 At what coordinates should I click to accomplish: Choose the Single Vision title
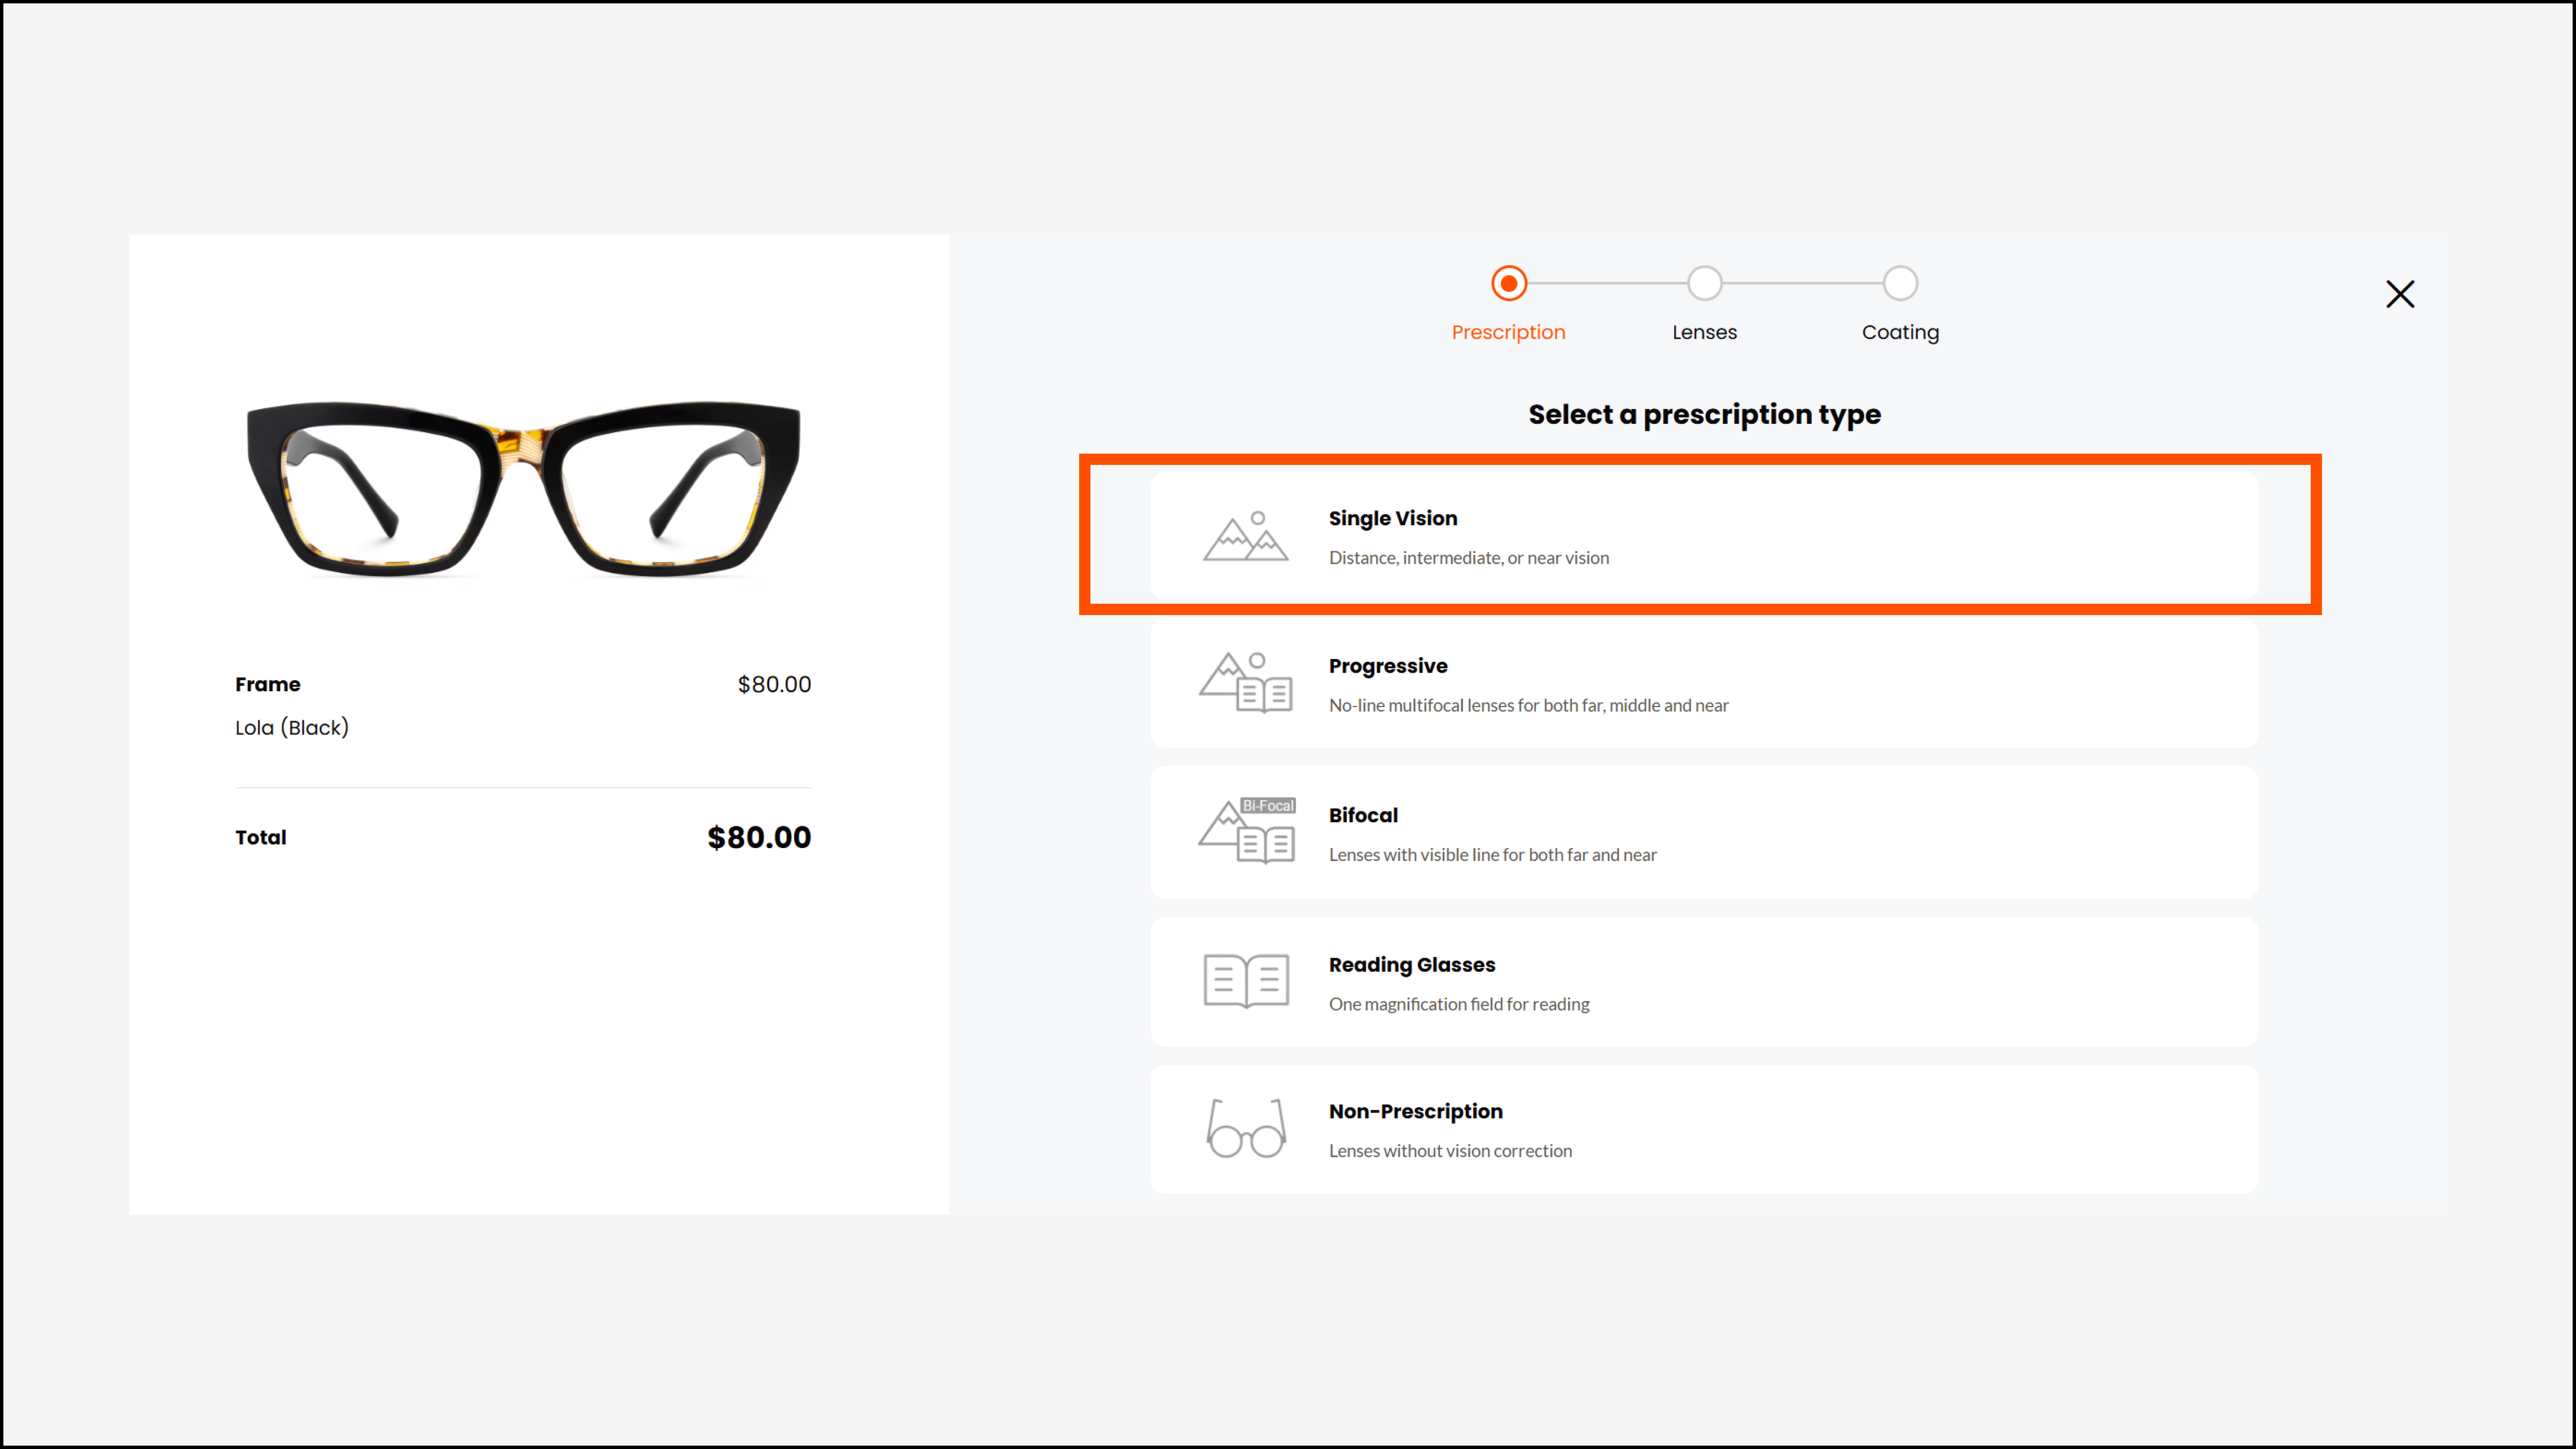(x=1392, y=518)
